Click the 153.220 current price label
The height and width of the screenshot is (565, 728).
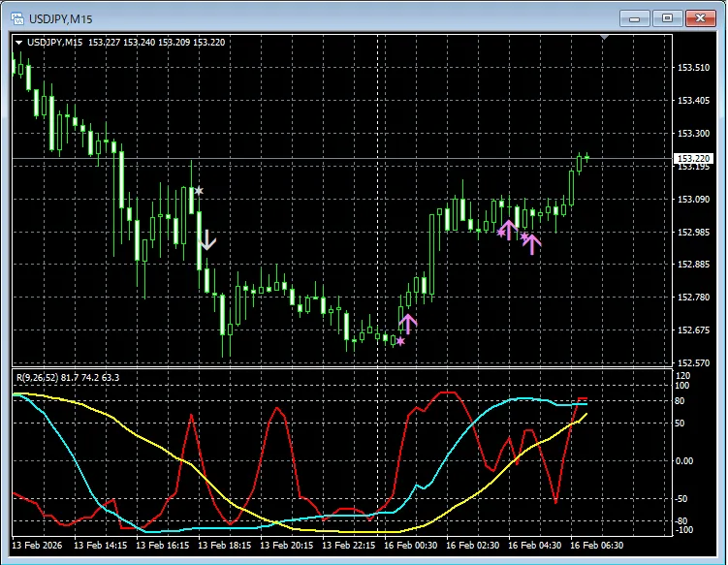(694, 158)
